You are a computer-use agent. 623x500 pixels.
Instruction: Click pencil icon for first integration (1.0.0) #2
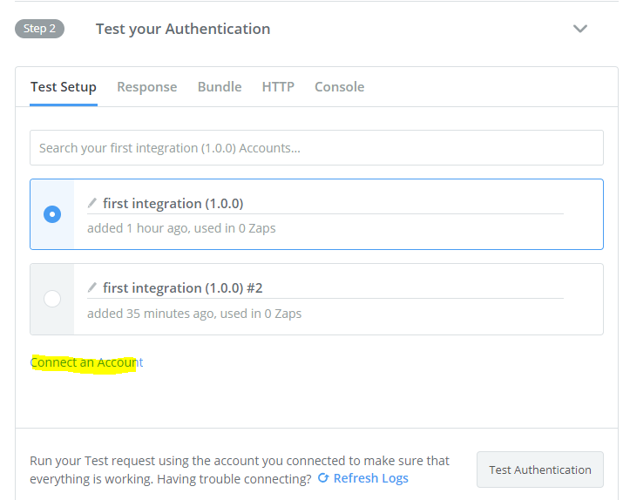[92, 287]
